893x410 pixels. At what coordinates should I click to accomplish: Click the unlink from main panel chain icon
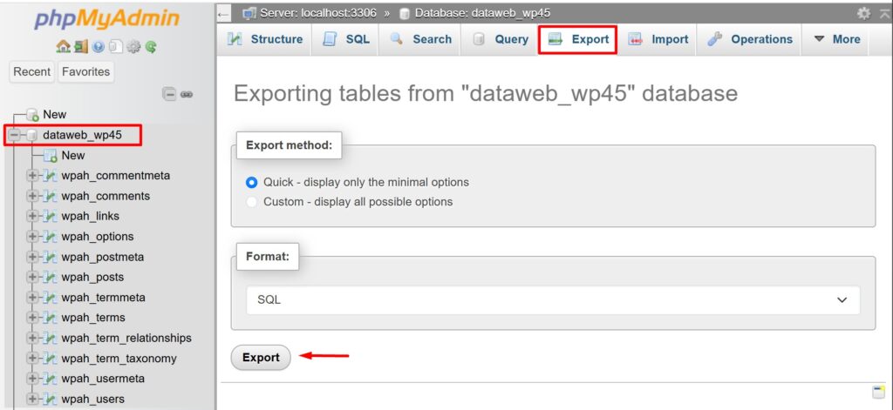click(187, 94)
